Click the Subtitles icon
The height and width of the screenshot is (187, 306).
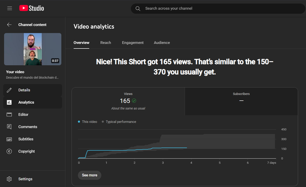9,139
